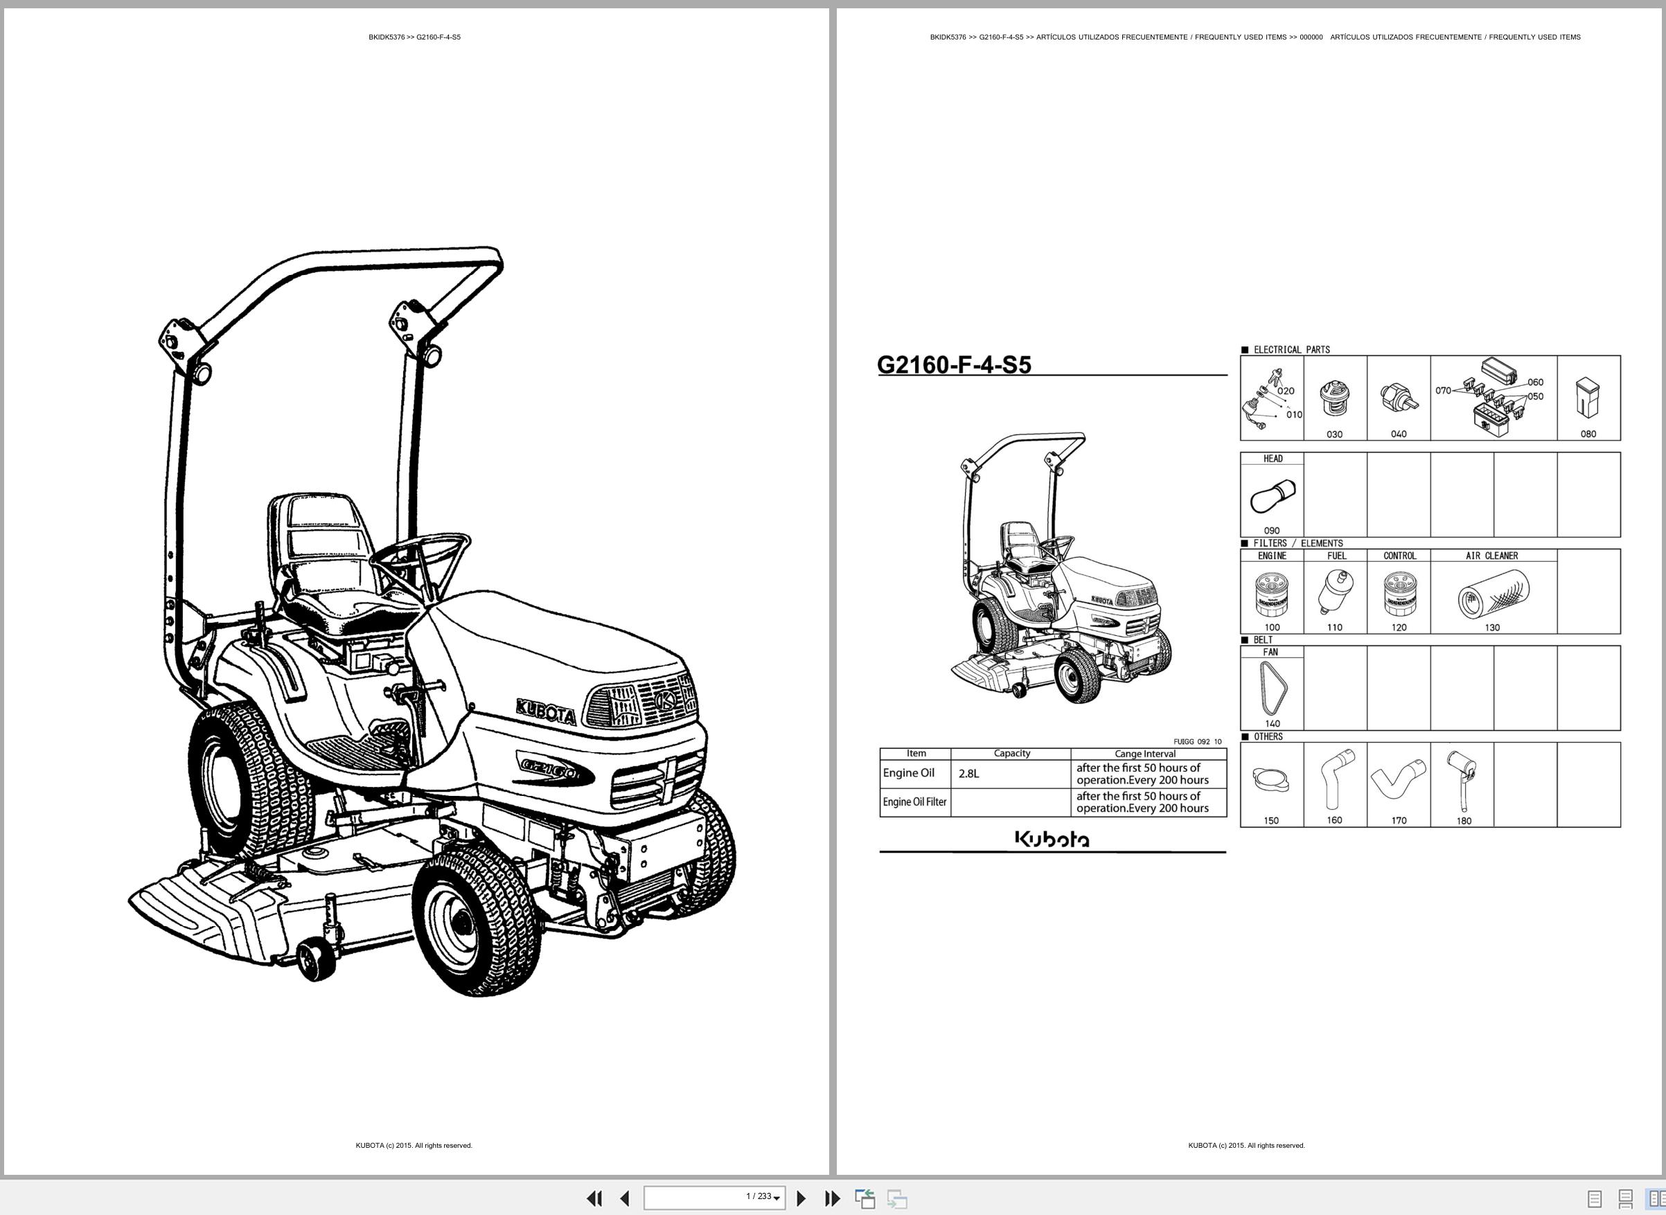Click the FUIGG 092 10 figure code
Image resolution: width=1666 pixels, height=1215 pixels.
click(x=1198, y=741)
